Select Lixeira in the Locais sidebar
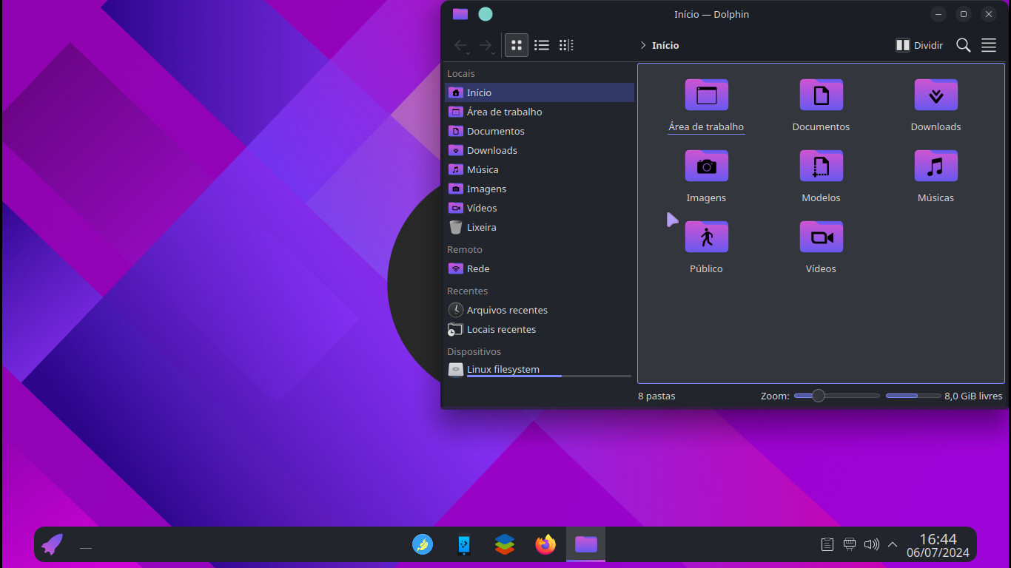The width and height of the screenshot is (1011, 568). [481, 227]
